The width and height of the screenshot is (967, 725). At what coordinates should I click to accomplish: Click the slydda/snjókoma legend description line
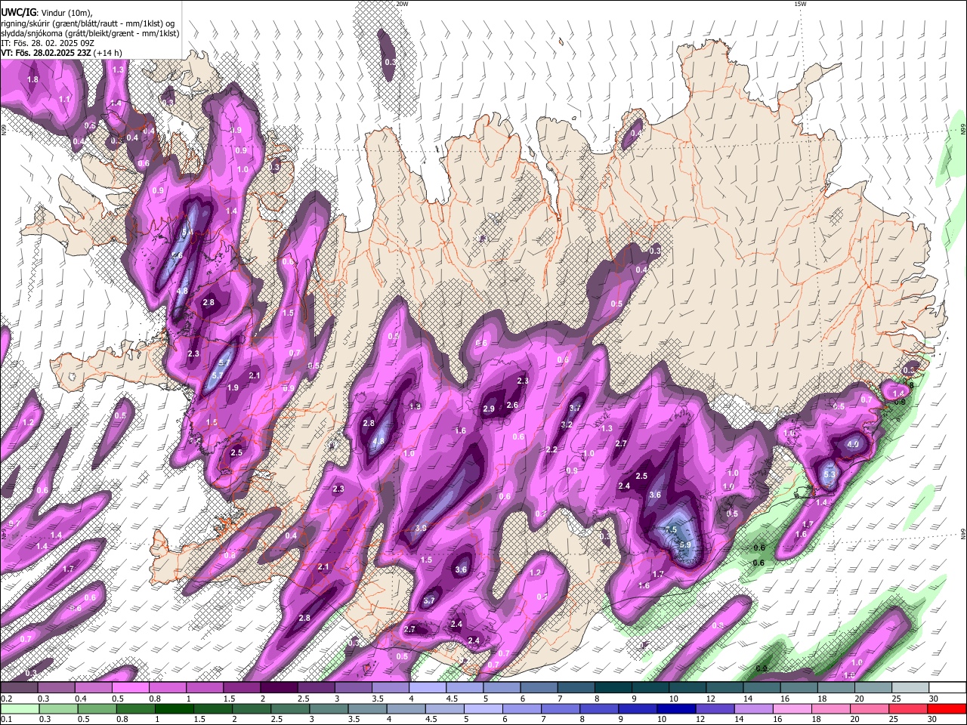(x=90, y=33)
